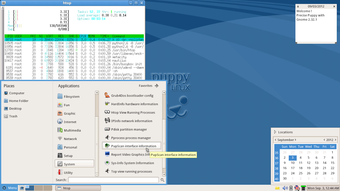Select the Fun category
Screen dimensions: 340x191
pyautogui.click(x=74, y=105)
